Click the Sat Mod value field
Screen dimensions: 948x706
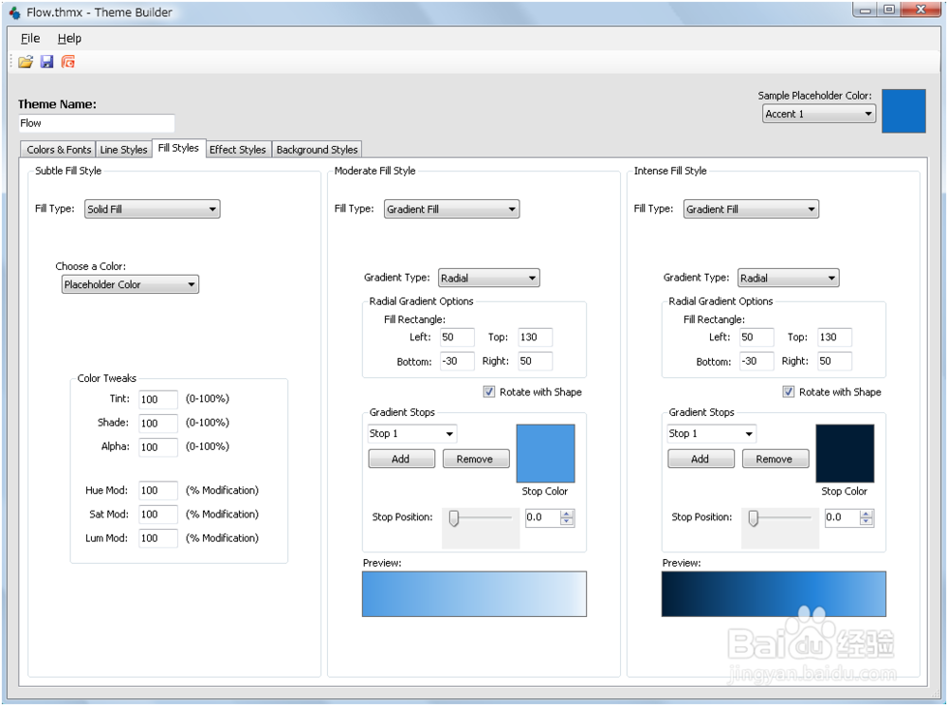click(158, 515)
